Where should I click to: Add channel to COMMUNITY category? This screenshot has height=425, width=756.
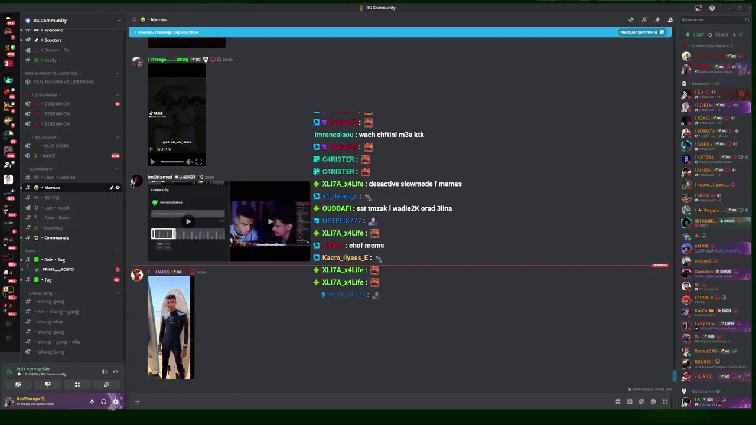[x=118, y=169]
